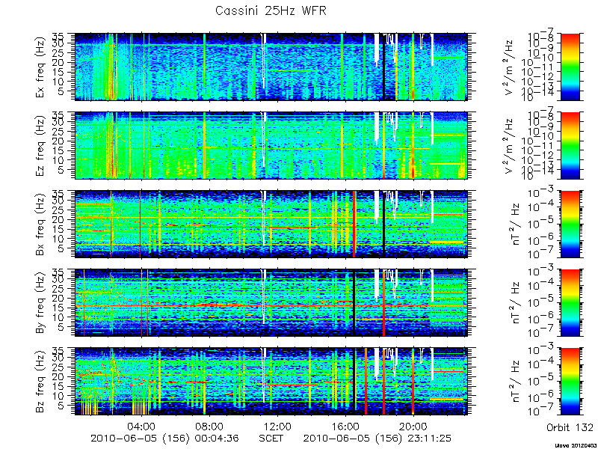Viewport: 598px width, 449px height.
Task: Click the color bar beside the Bz panel
Action: click(x=570, y=382)
